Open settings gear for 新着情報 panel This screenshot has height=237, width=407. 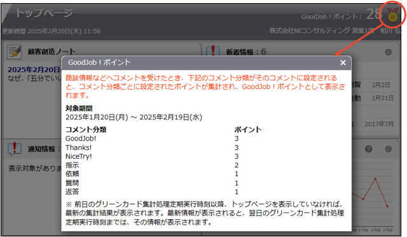pos(389,52)
